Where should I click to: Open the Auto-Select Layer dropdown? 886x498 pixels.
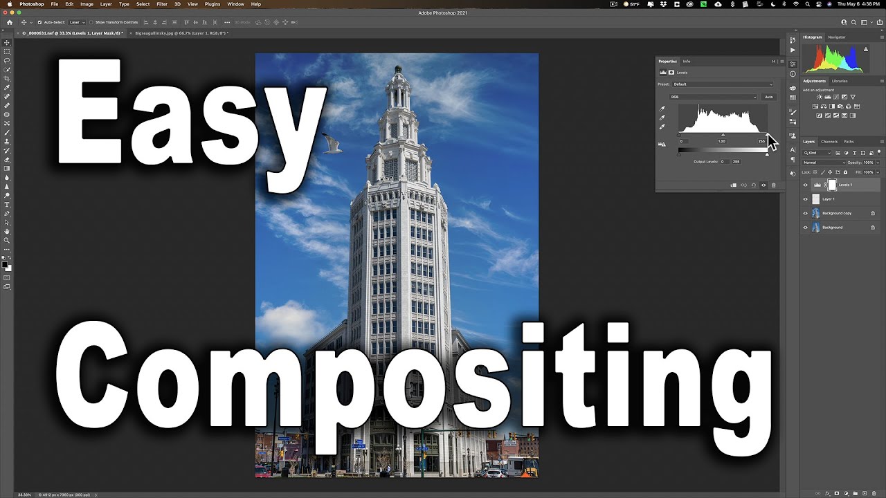(77, 22)
